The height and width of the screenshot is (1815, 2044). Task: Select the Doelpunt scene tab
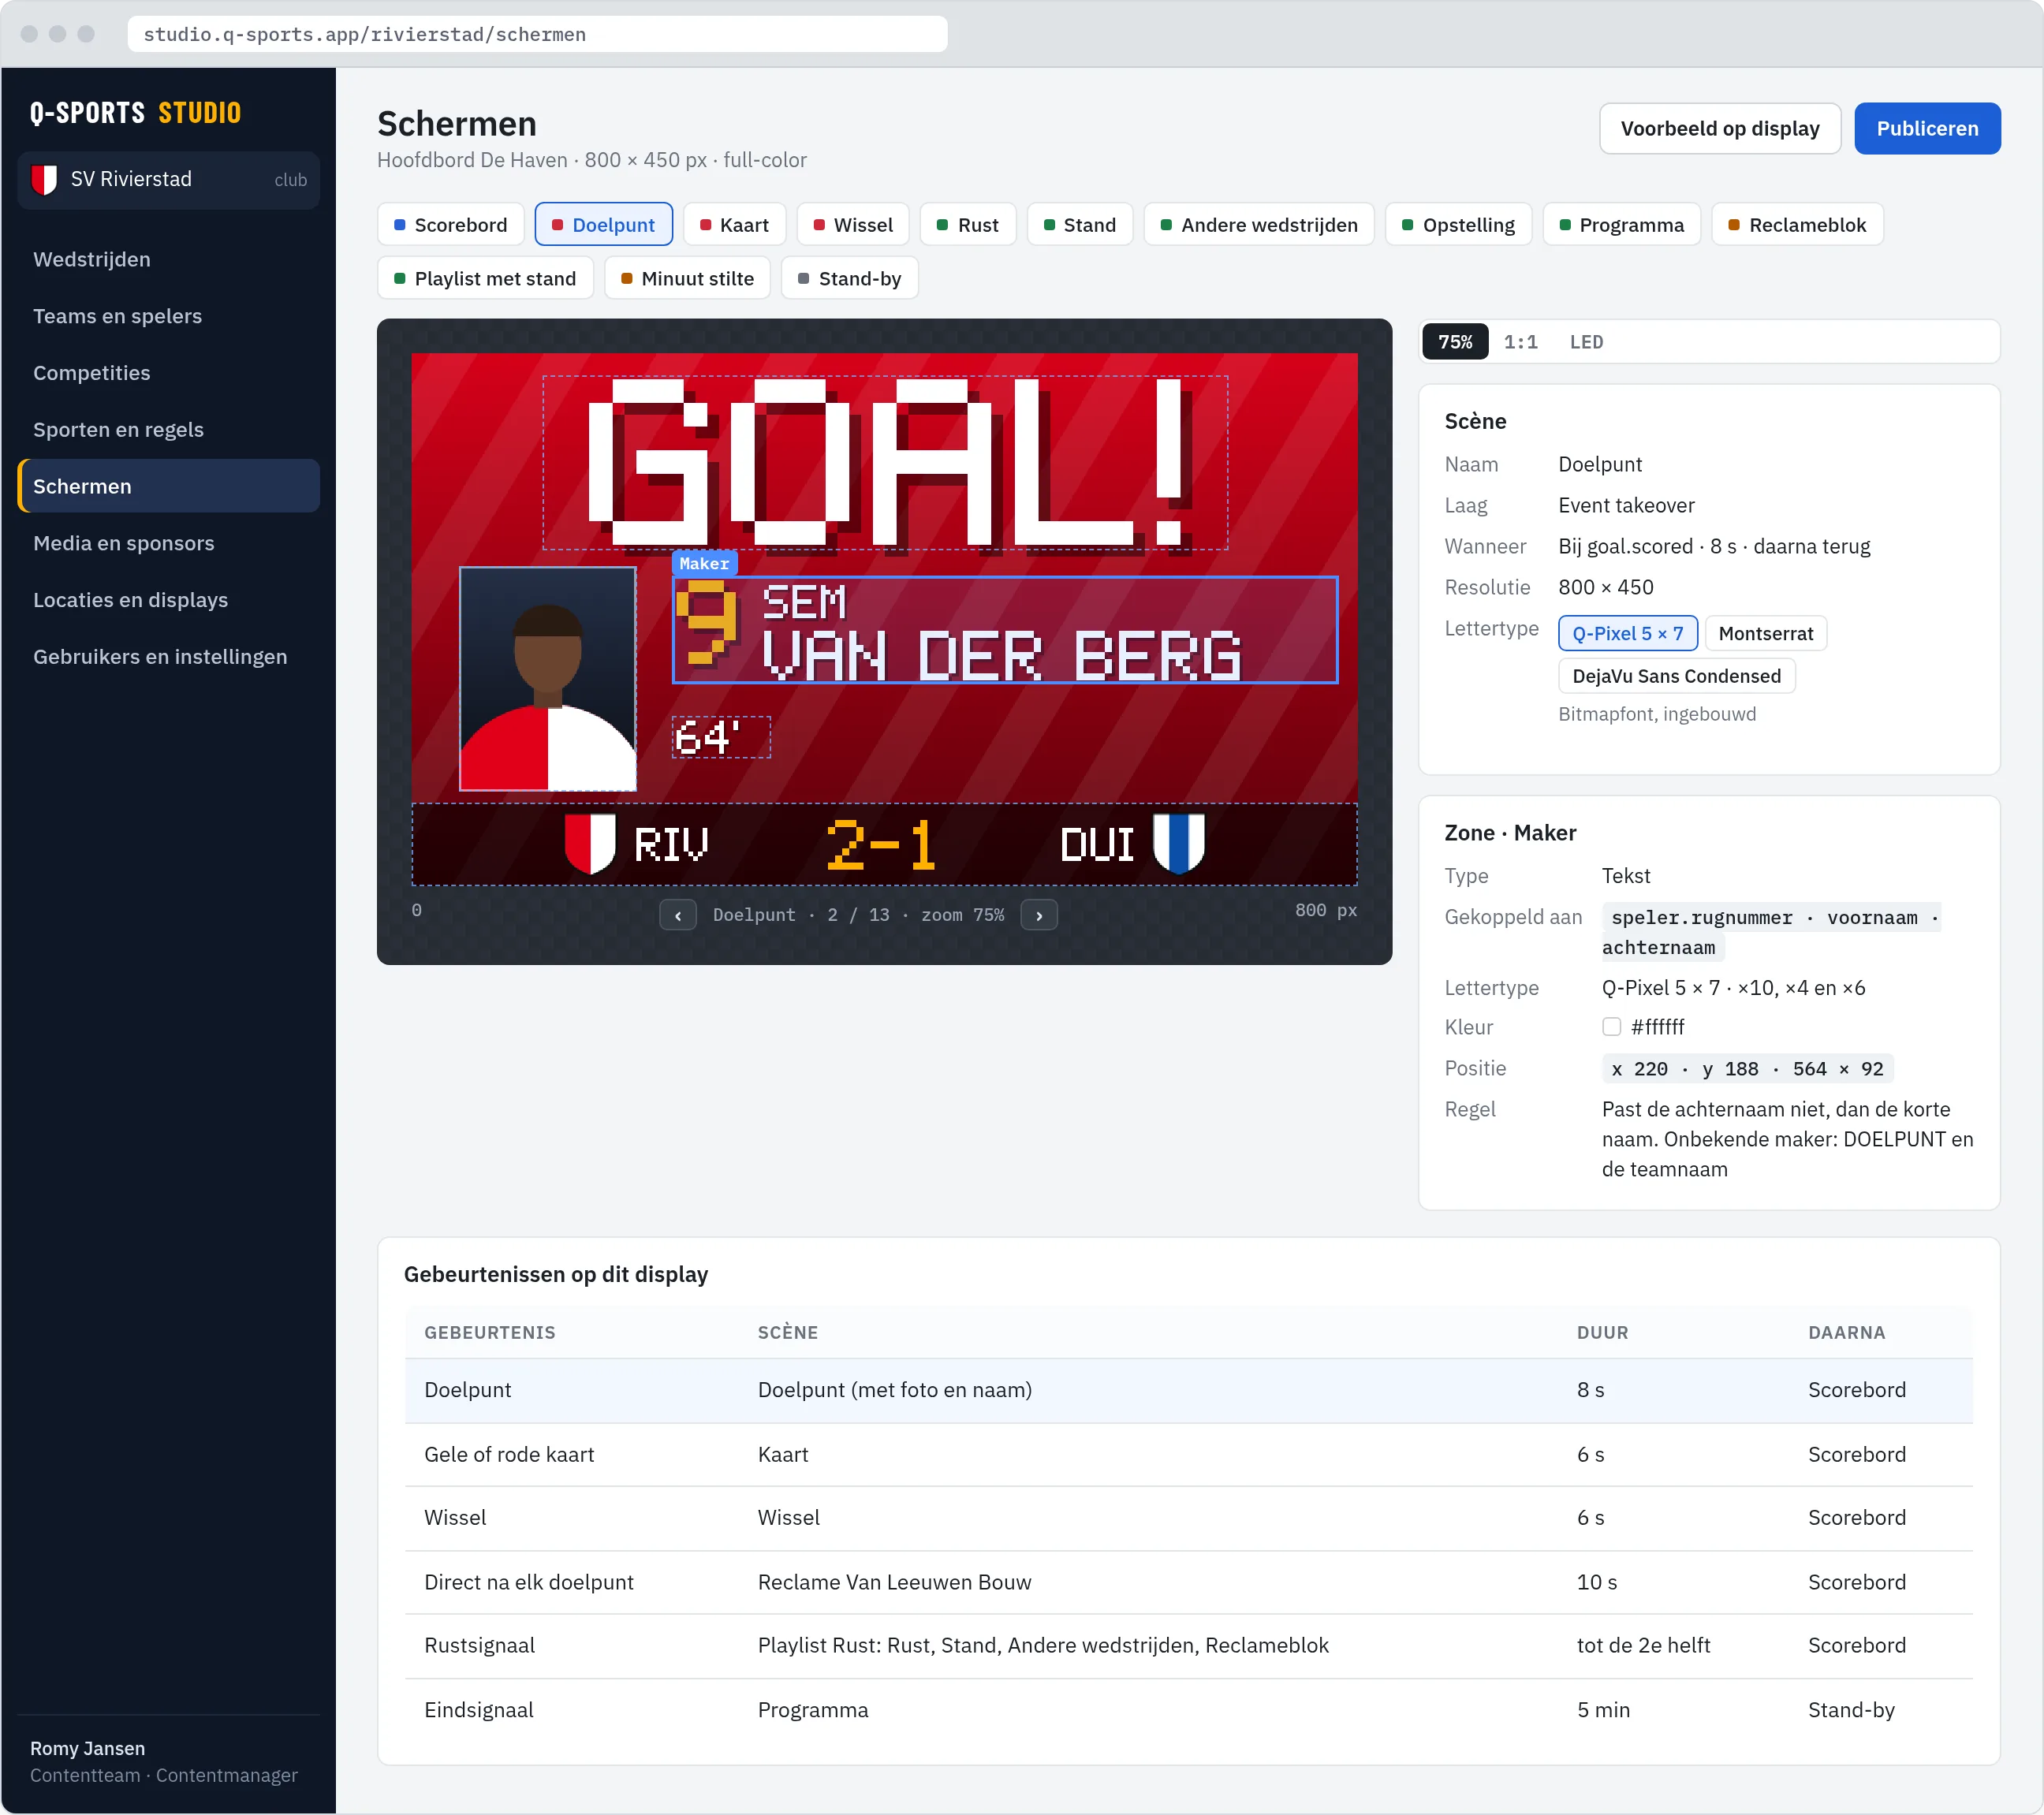pos(603,225)
